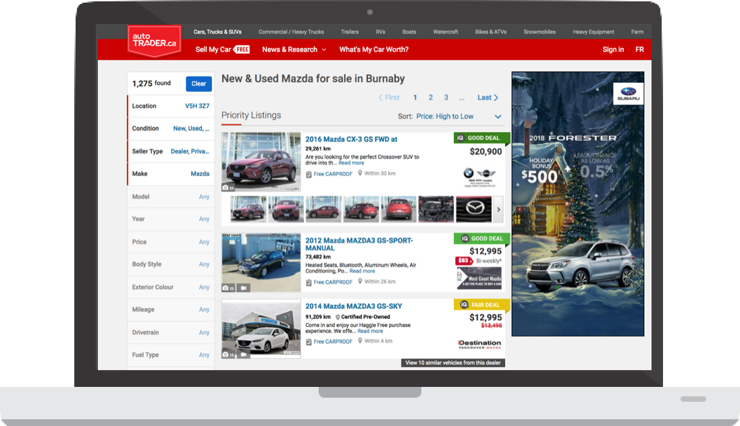Click the autoTRADER.ca logo
740x426 pixels.
pos(155,40)
